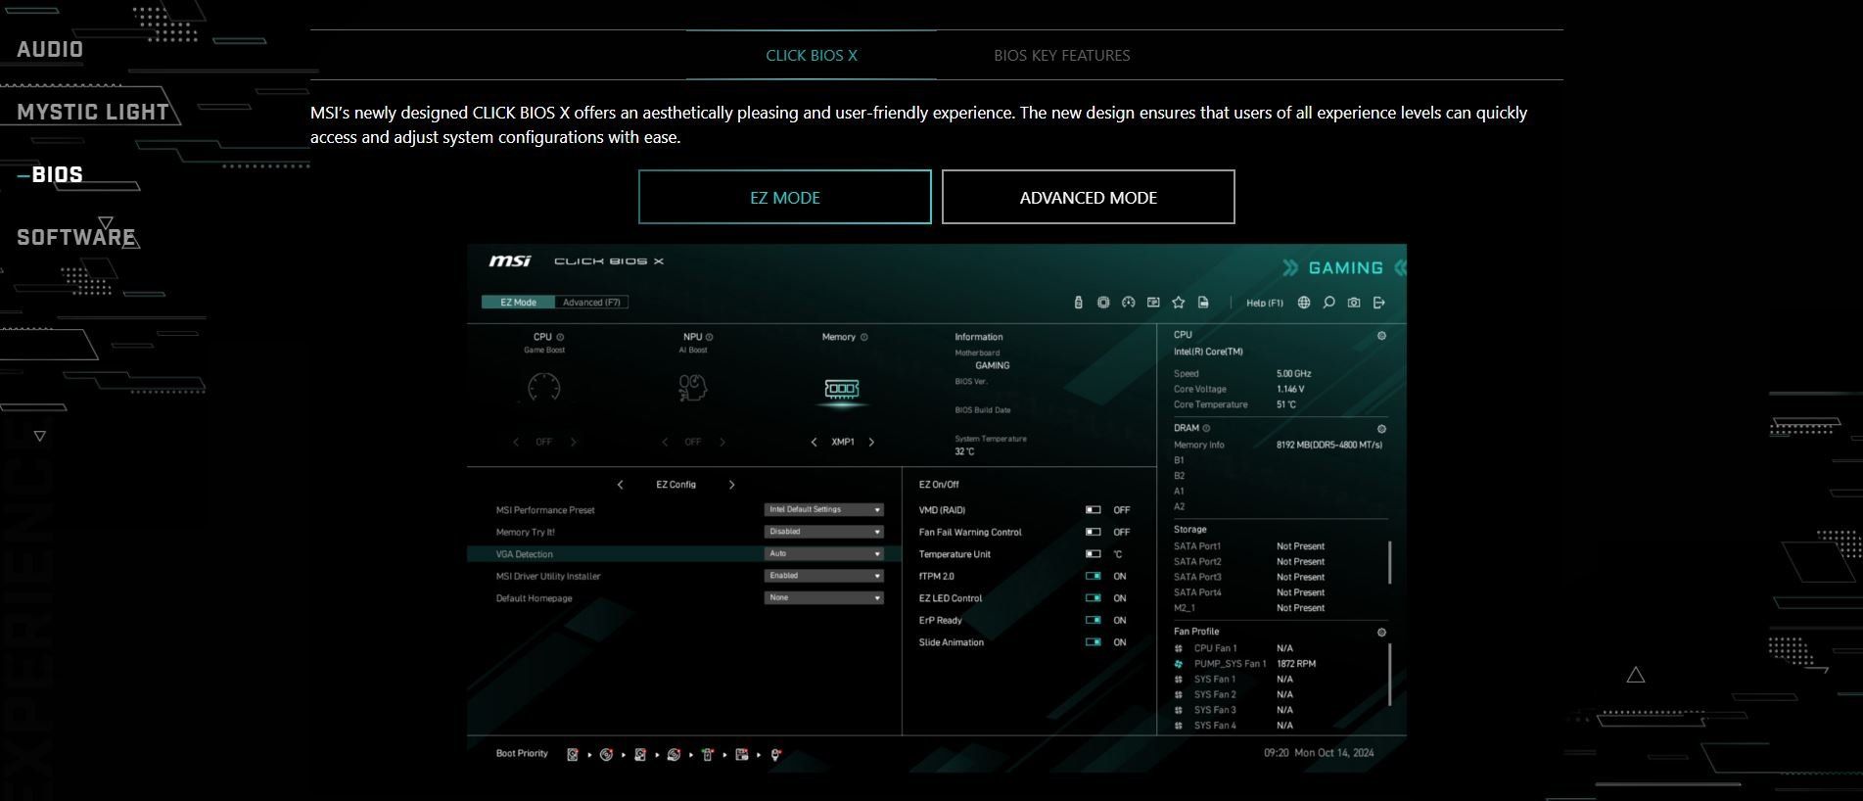1863x801 pixels.
Task: Select the Advanced (F7) tab in BIOS
Action: (x=591, y=303)
